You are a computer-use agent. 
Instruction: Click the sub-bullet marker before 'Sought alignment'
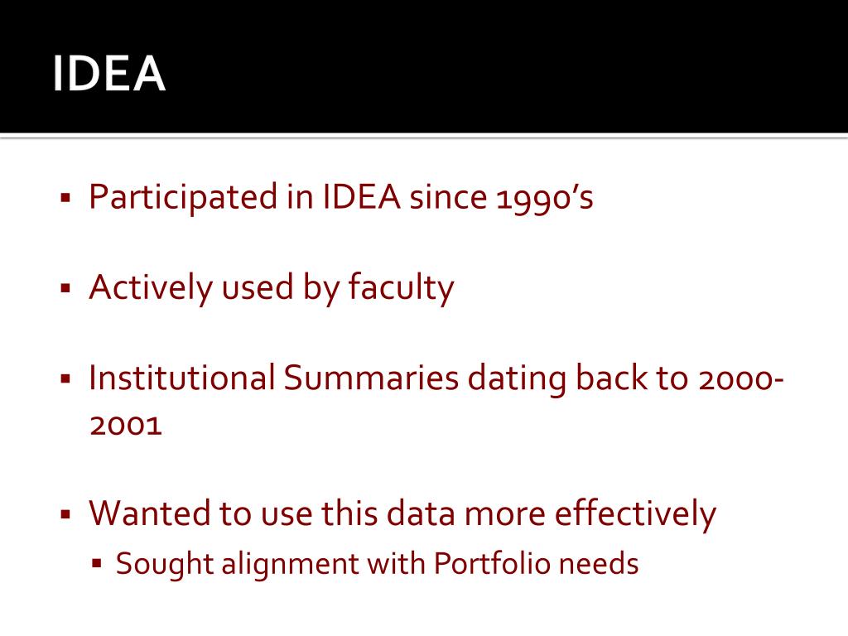(x=97, y=564)
